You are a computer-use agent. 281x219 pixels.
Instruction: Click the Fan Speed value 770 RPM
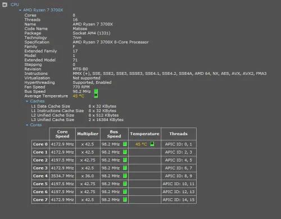[x=81, y=87]
